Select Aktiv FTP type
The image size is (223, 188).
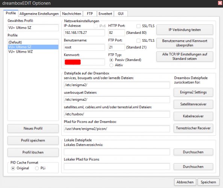111,65
